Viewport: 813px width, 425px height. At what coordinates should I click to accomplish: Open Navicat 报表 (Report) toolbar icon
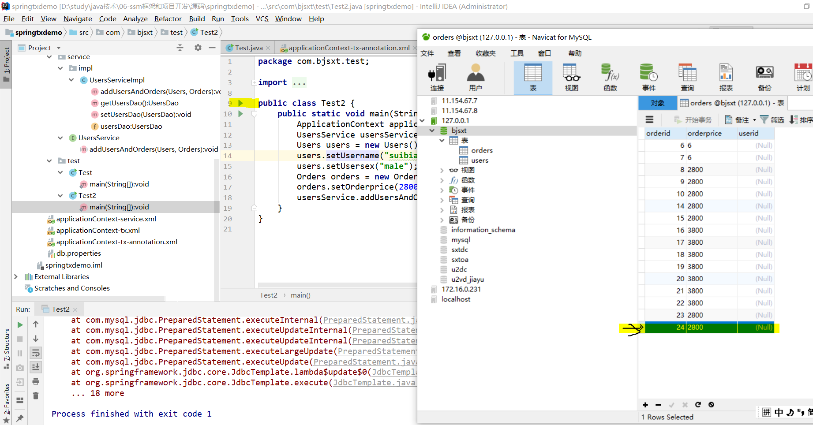[x=726, y=78]
